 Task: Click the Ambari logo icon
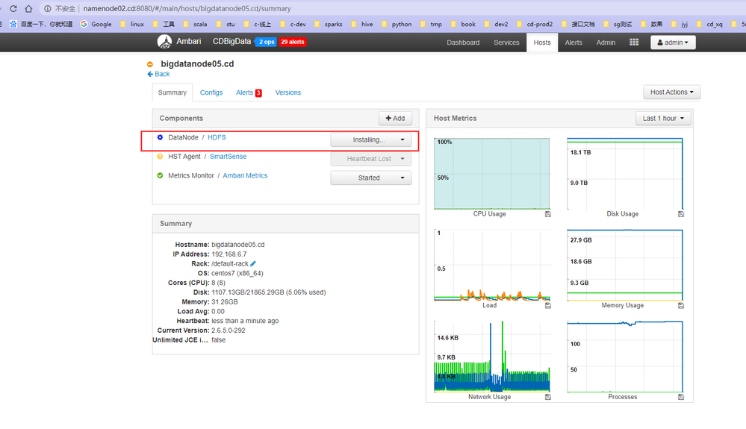point(164,42)
